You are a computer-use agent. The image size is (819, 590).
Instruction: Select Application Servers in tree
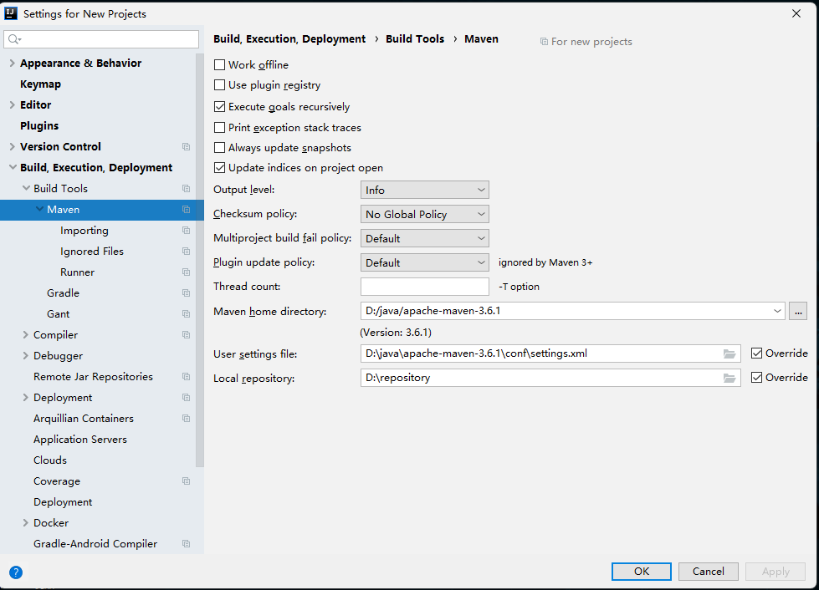(x=80, y=440)
